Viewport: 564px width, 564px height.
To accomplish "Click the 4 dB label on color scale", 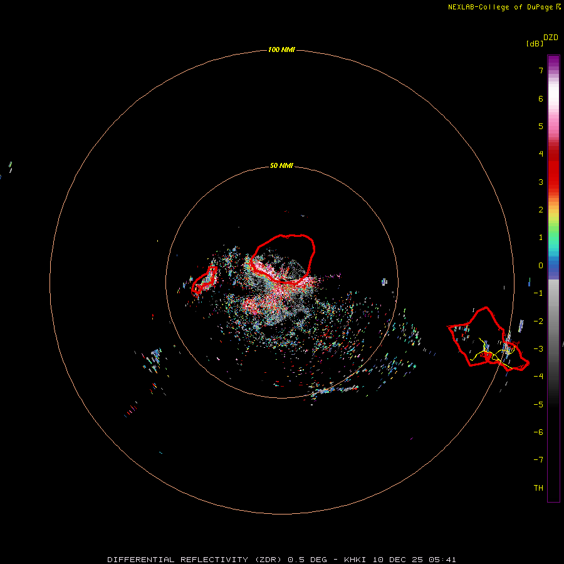I will click(x=541, y=154).
